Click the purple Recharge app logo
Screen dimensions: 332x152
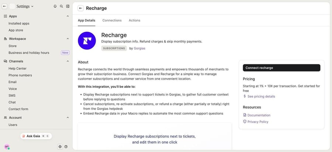click(x=87, y=41)
